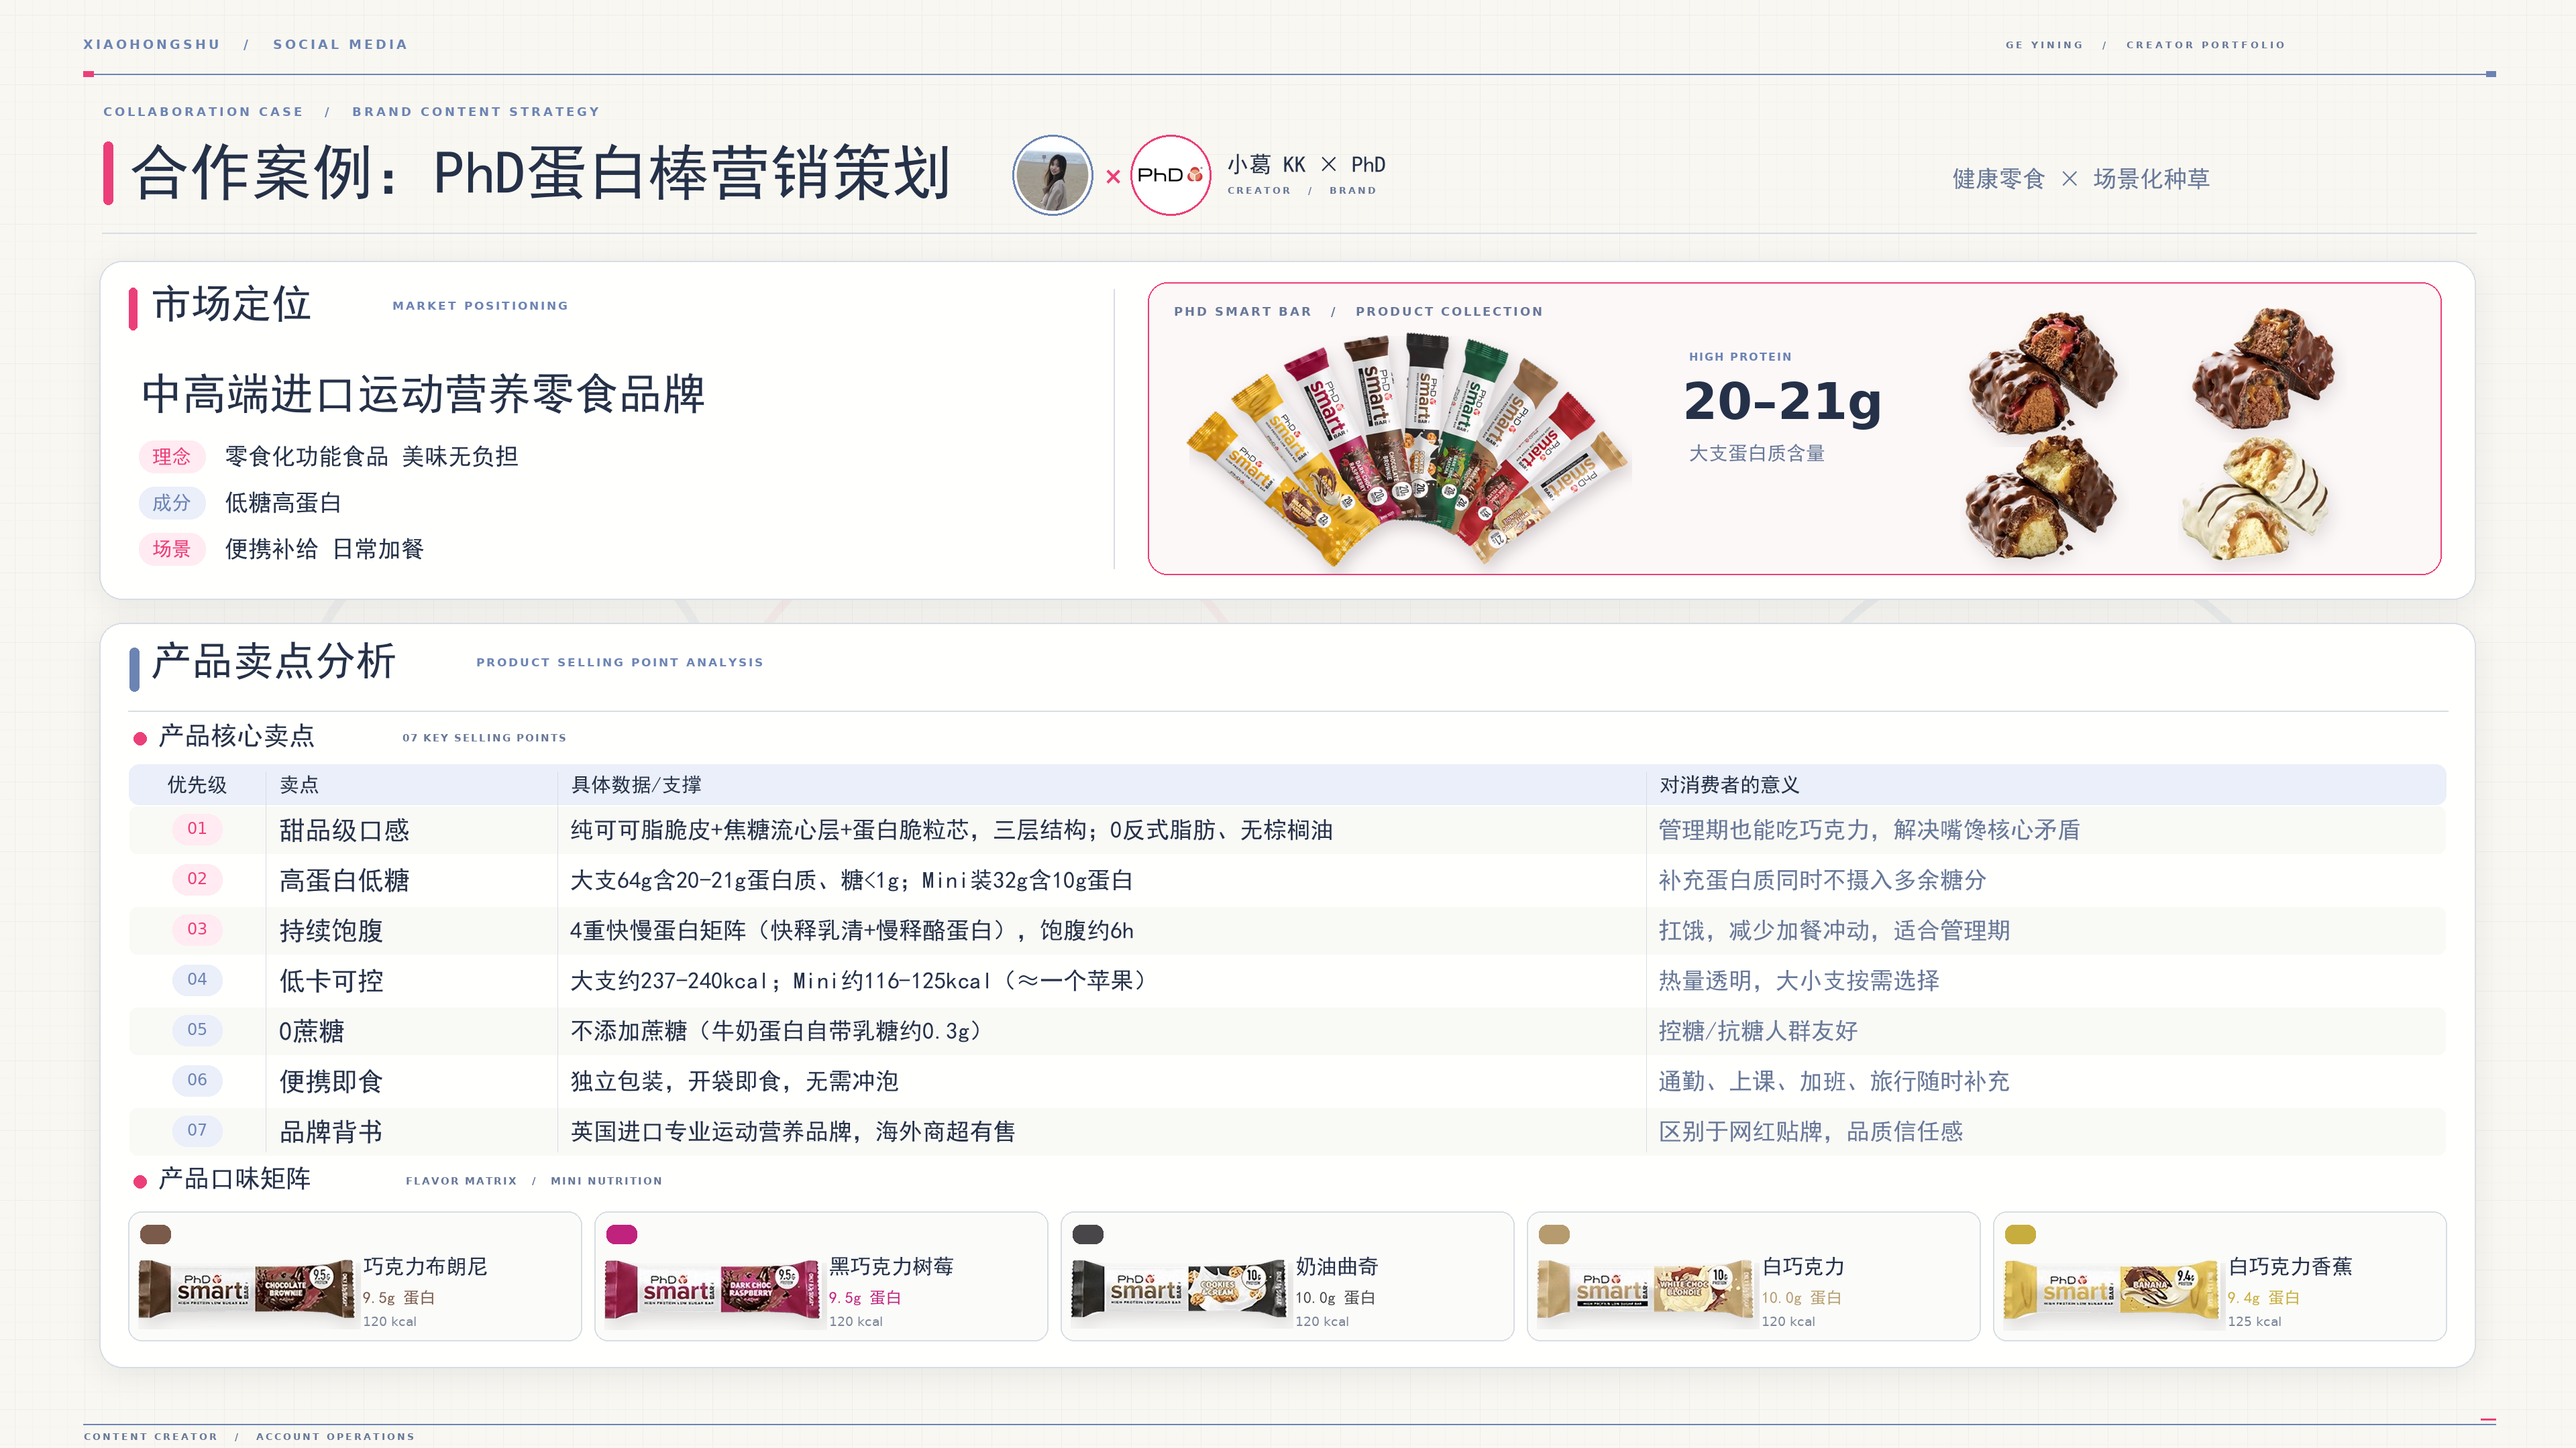Screen dimensions: 2576x1448
Task: Click the 产品核心卖点 subheading
Action: tap(236, 737)
